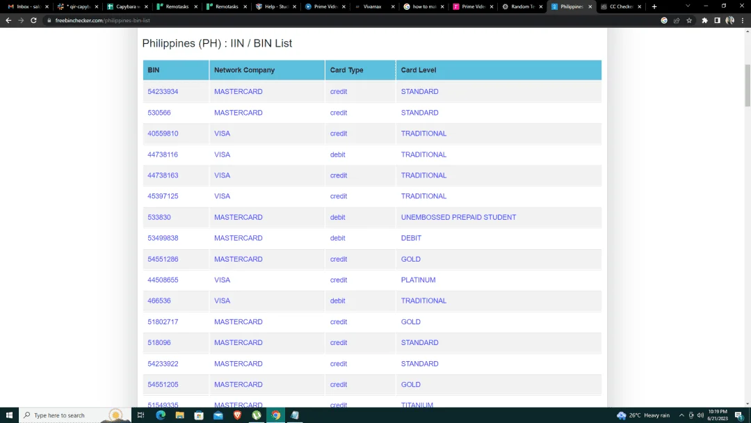Screen dimensions: 751x423
Task: Switch to the CC Checker tab
Action: 620,7
